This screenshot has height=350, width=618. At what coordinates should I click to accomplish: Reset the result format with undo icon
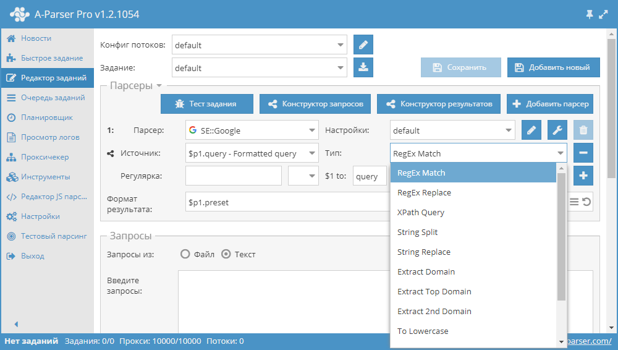pos(586,202)
